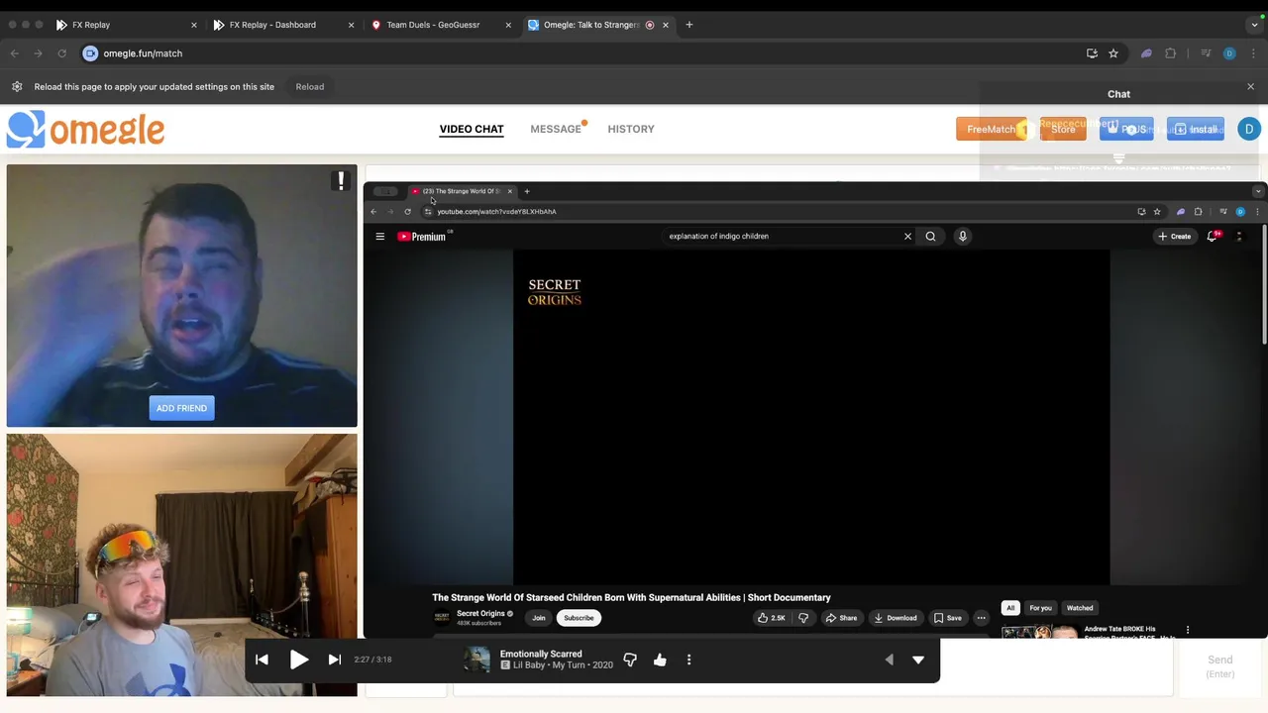Screen dimensions: 1268x713
Task: Like the YouTube video with 2.5K likes
Action: click(772, 618)
